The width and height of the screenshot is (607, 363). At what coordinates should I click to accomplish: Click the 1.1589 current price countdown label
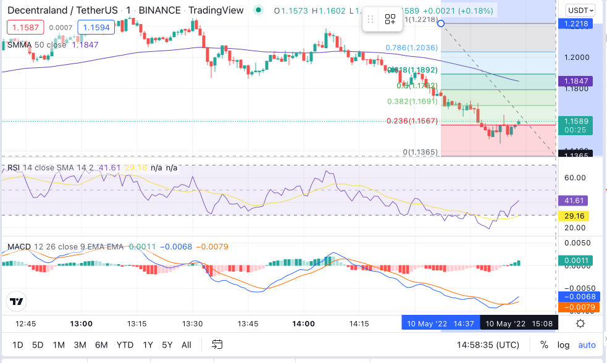click(x=576, y=125)
